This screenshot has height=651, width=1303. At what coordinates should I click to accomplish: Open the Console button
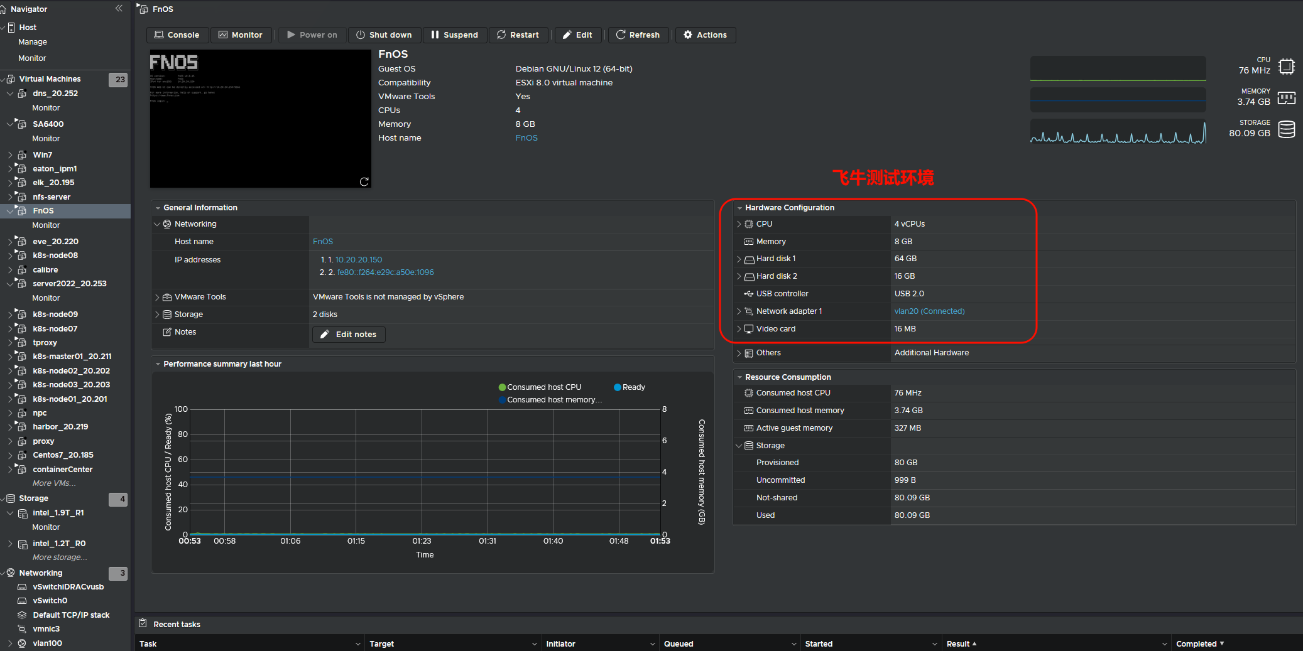(177, 35)
